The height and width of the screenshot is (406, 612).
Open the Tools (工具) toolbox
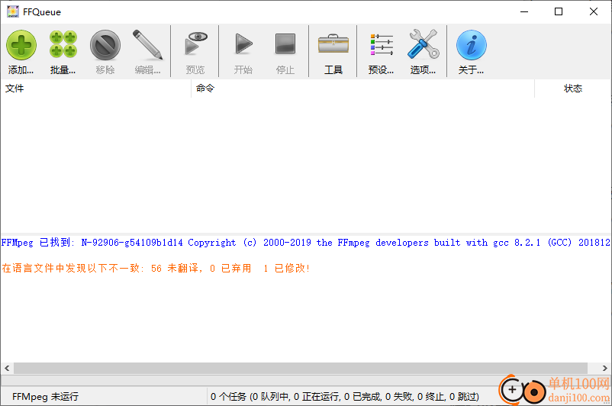(333, 52)
